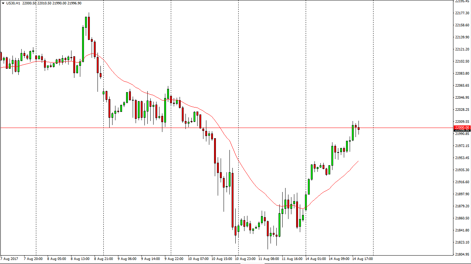471x264 pixels.
Task: Click the 22065.65 price axis label
Action: [x=462, y=85]
